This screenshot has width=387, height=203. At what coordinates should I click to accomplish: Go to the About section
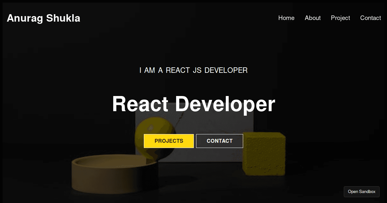point(313,18)
